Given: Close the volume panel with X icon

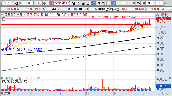Looking at the screenshot, I should (170, 78).
